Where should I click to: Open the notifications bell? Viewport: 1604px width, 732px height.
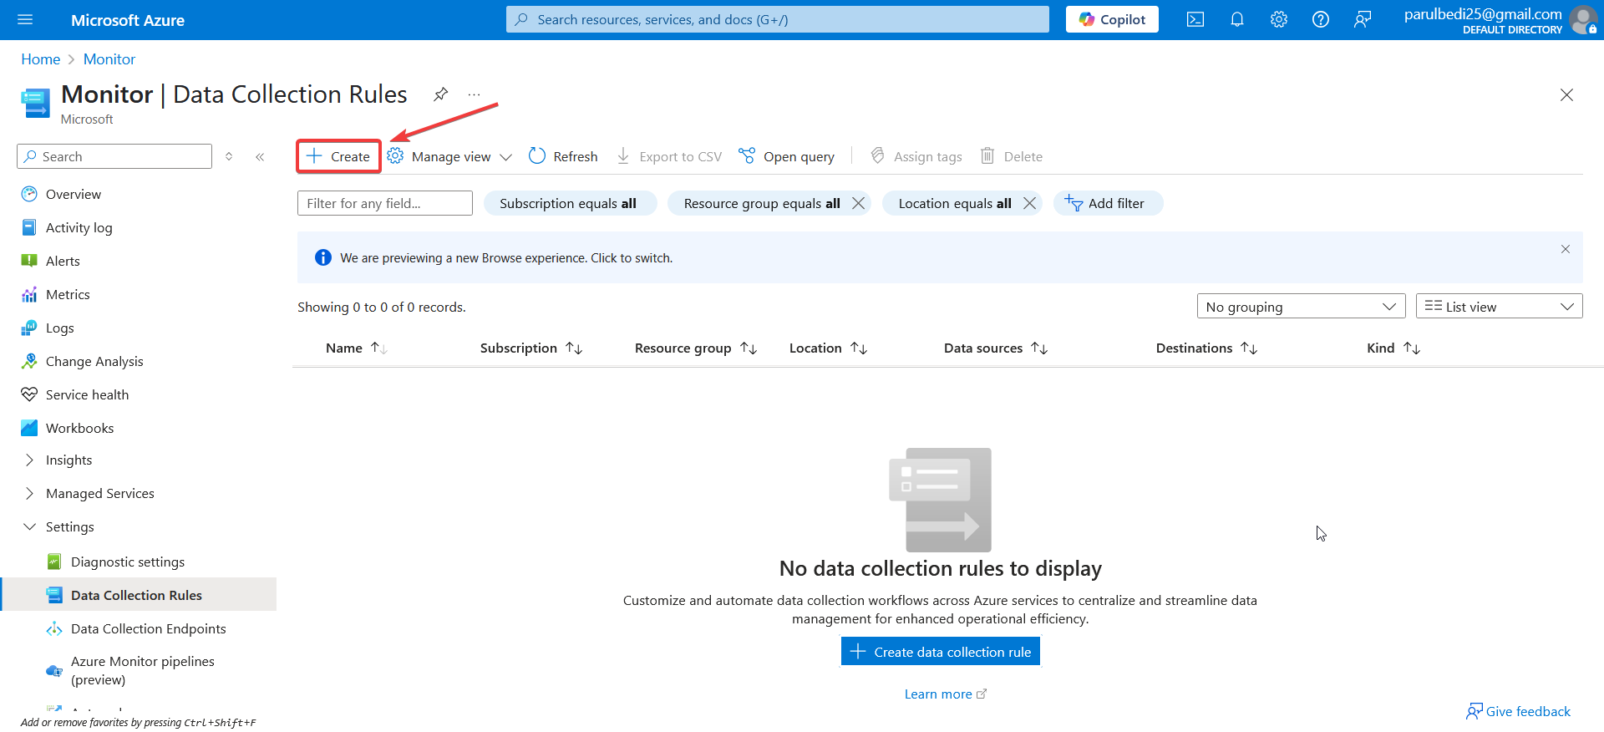point(1237,20)
